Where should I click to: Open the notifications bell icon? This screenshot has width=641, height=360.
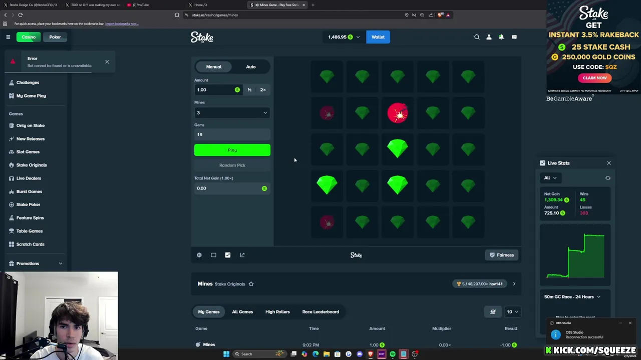pyautogui.click(x=501, y=37)
